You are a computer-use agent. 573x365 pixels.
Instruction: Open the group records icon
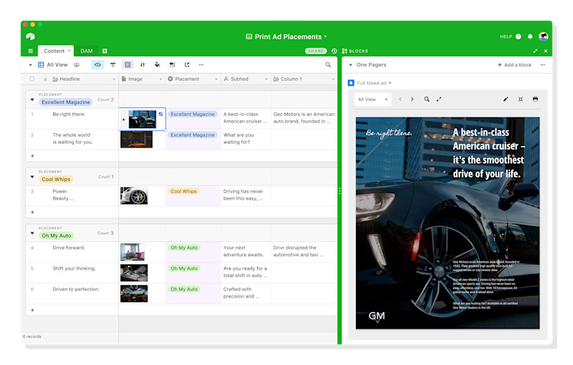(127, 64)
